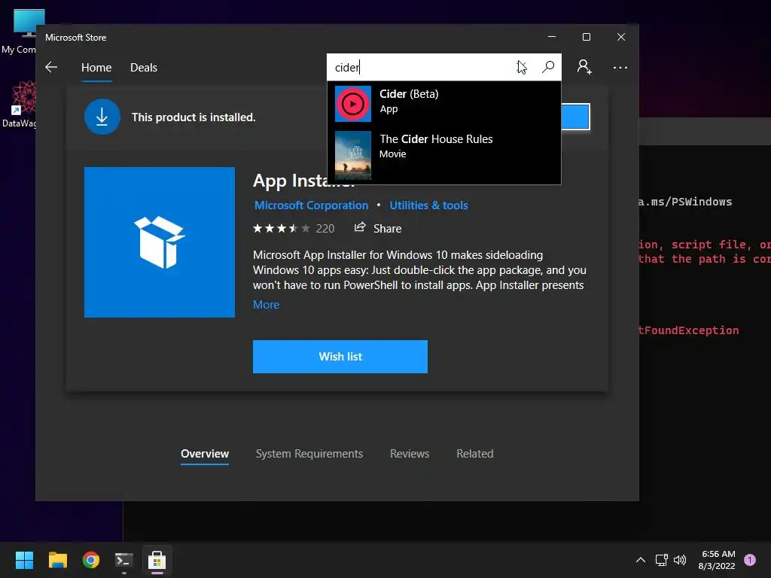Show hidden system tray icons chevron
The height and width of the screenshot is (578, 771).
(x=640, y=560)
